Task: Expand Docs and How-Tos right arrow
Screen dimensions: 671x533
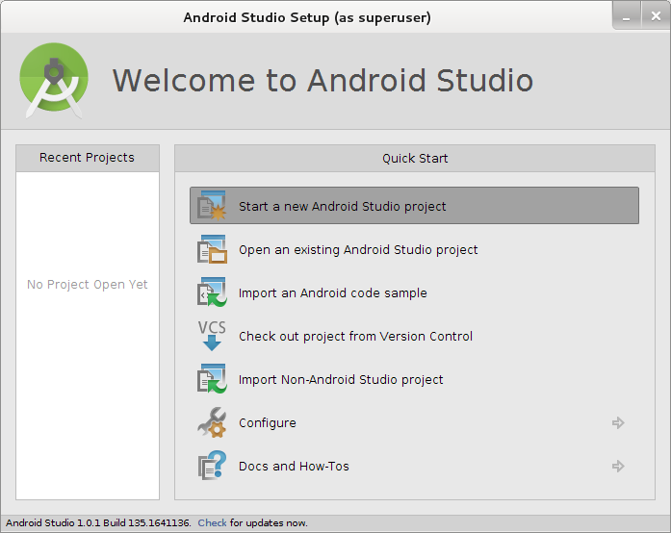Action: click(618, 466)
